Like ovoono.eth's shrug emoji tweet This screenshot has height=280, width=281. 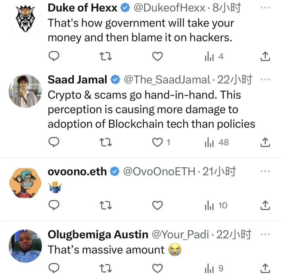coord(157,206)
